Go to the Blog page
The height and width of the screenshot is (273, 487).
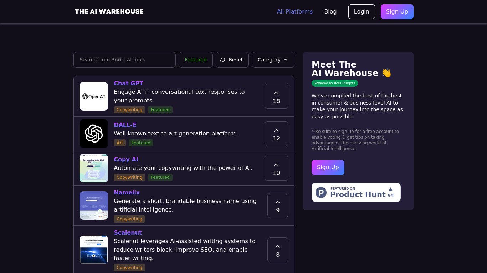coord(330,11)
